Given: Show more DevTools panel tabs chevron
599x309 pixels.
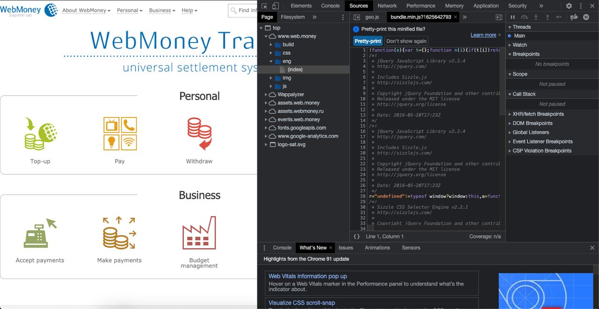Looking at the screenshot, I should [x=541, y=6].
